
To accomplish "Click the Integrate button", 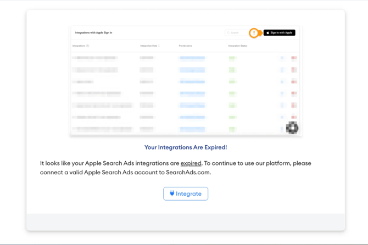I will pyautogui.click(x=186, y=193).
